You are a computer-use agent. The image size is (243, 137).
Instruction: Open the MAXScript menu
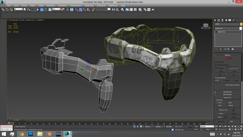coord(113,5)
